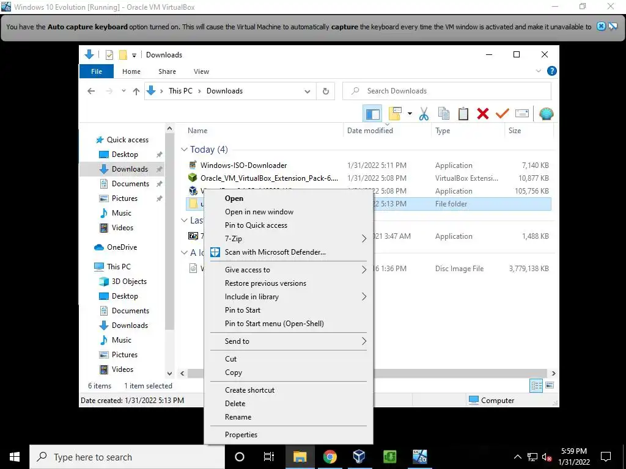
Task: Open Customize Quick Access Toolbar dropdown
Action: tap(134, 55)
